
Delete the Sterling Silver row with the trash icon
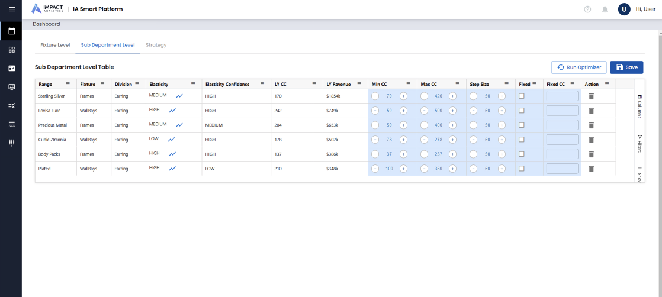click(591, 96)
